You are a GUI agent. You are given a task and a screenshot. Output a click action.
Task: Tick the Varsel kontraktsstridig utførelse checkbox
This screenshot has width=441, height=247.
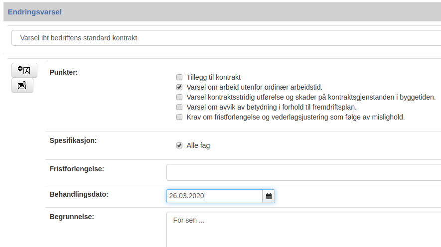(179, 97)
